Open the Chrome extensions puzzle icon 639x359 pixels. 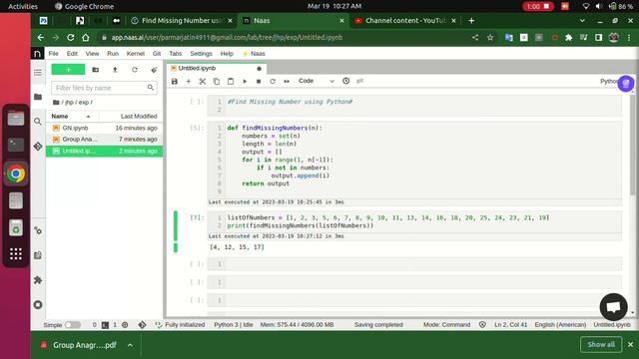(568, 38)
